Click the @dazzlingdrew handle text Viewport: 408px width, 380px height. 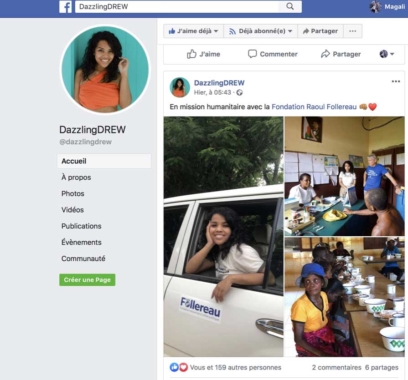pos(86,142)
